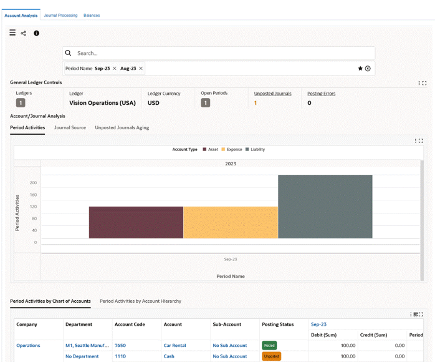The image size is (435, 362).
Task: Select the Unposted Journals Aging tab
Action: 122,127
